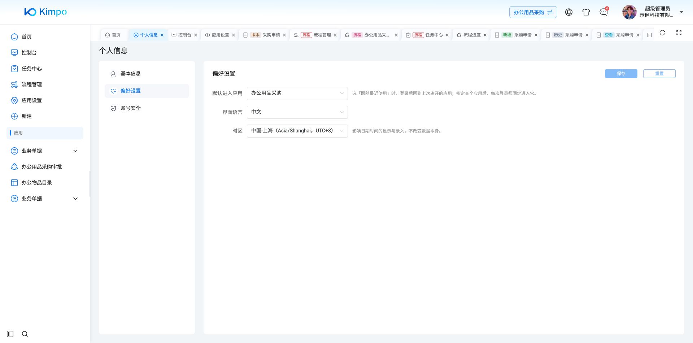Screen dimensions: 693x343
Task: Expand the second 业务单据 group
Action: tap(45, 199)
